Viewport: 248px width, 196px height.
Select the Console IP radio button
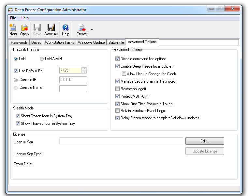pyautogui.click(x=16, y=80)
